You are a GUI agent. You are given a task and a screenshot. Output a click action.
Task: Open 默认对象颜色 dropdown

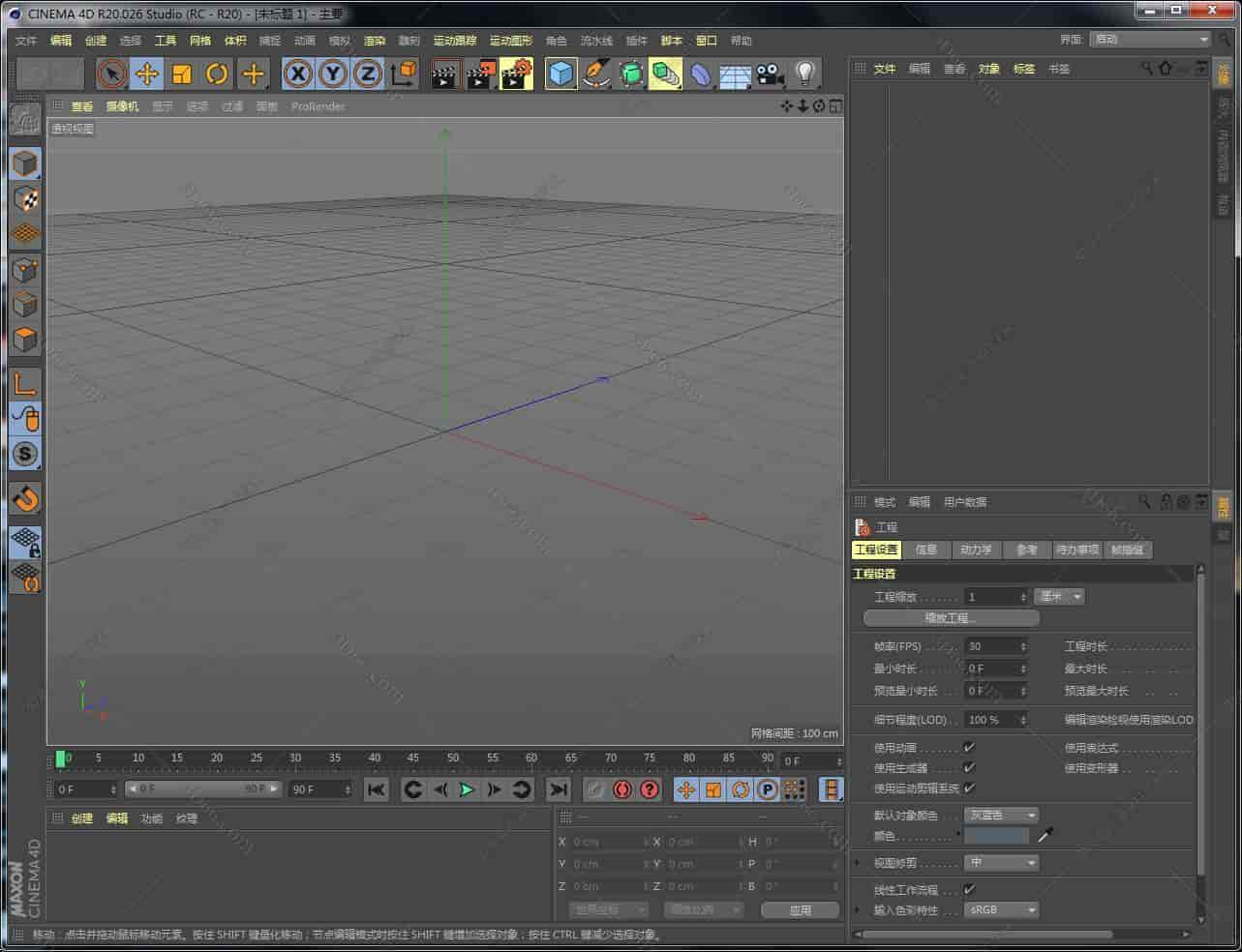(1001, 816)
